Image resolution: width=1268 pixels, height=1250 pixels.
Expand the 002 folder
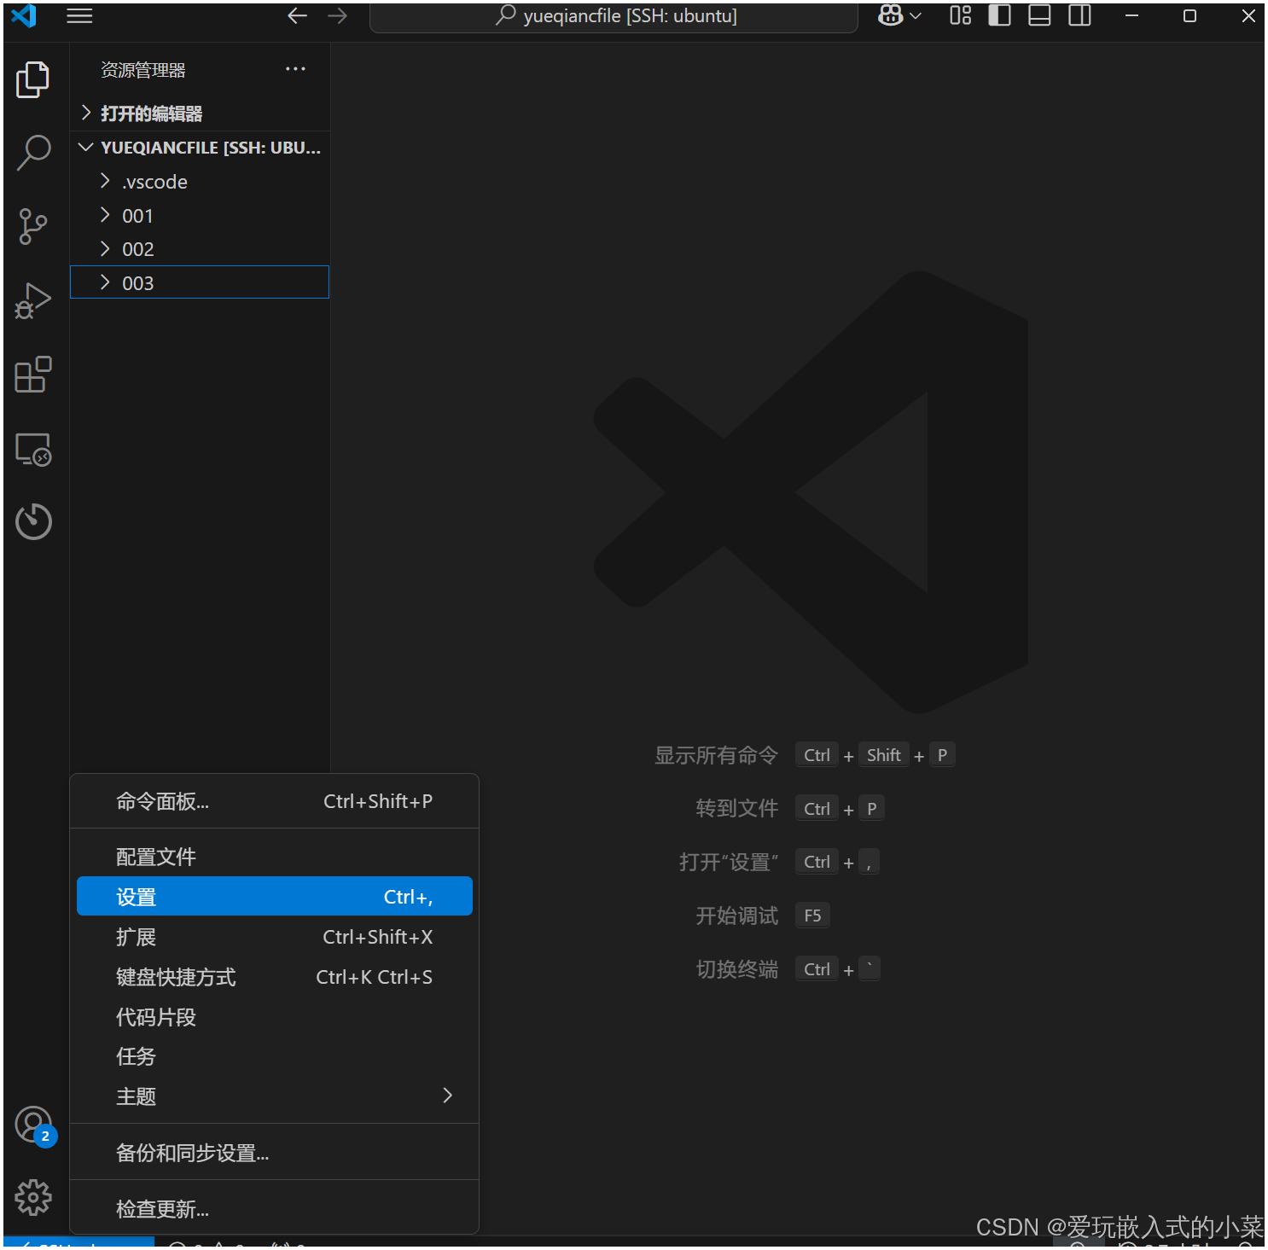200,249
